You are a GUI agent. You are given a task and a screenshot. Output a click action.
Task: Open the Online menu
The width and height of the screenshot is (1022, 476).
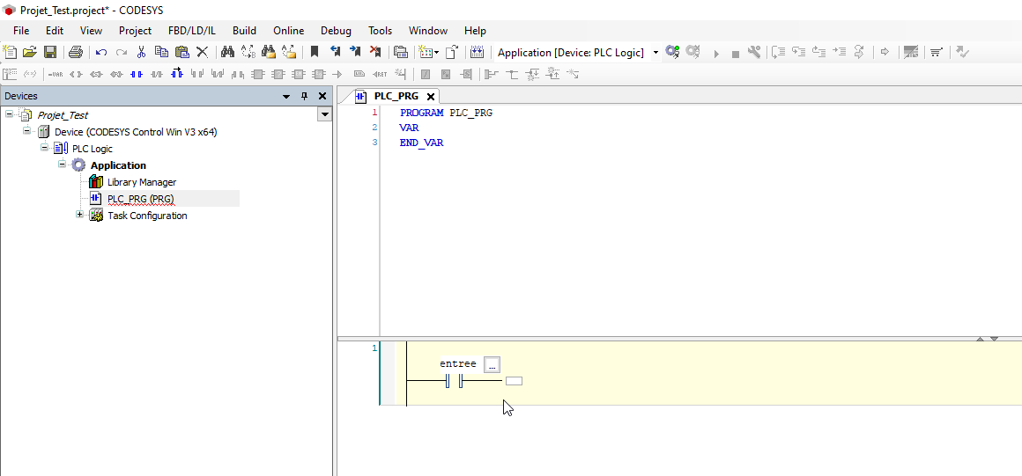click(288, 31)
